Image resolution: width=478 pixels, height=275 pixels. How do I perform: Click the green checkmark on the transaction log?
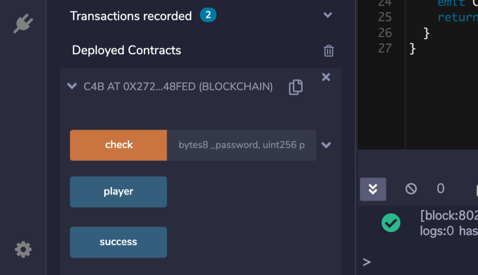391,223
